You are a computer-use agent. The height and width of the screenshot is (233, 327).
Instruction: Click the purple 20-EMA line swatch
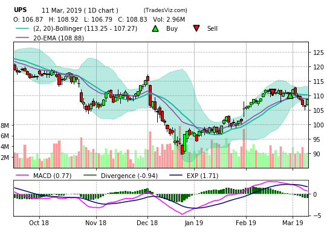[22, 38]
